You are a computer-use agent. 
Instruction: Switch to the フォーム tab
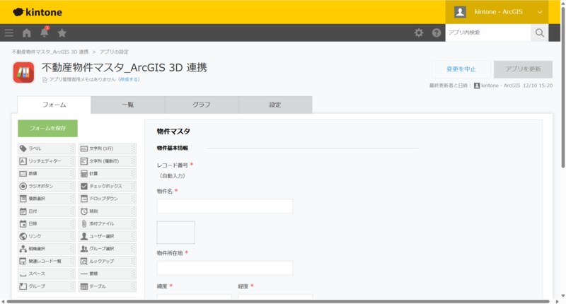(x=54, y=105)
